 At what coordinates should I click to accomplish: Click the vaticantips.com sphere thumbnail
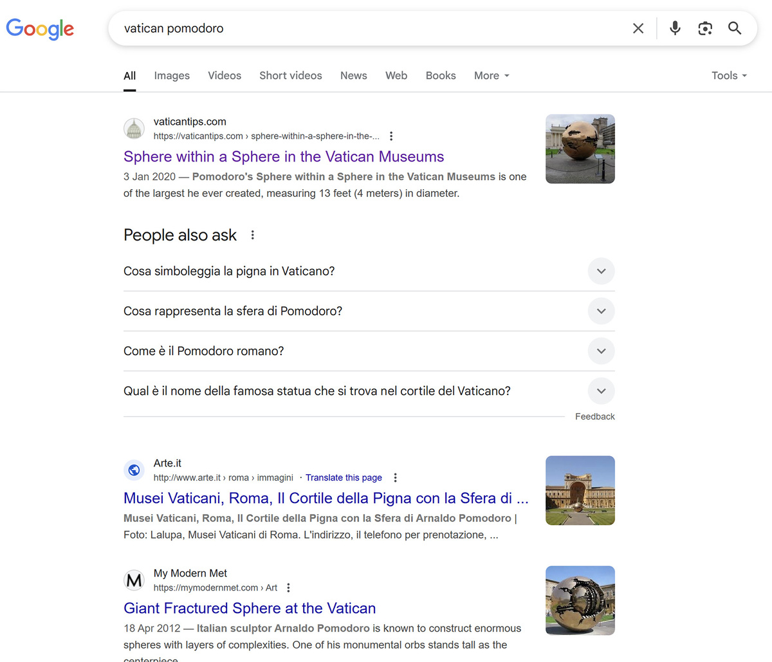tap(580, 149)
